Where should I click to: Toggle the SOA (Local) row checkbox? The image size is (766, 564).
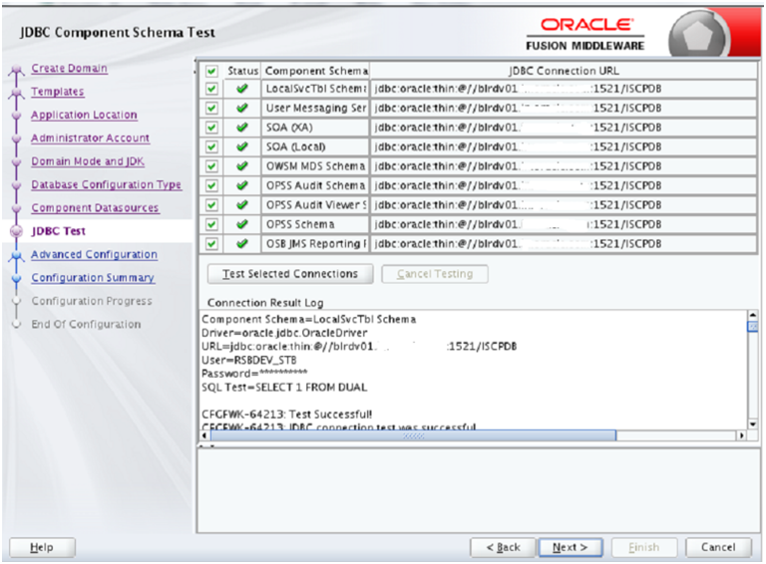click(211, 146)
